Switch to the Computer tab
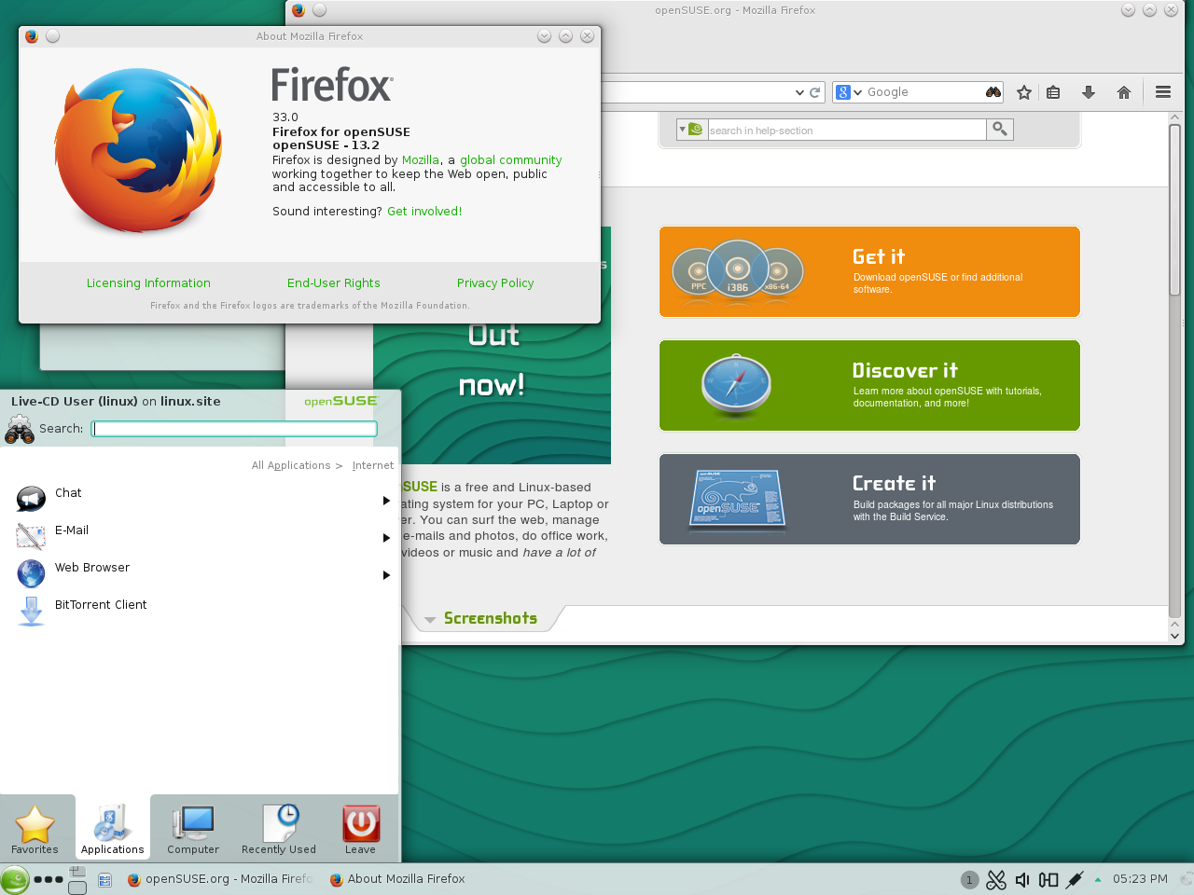This screenshot has height=895, width=1194. pos(193,829)
